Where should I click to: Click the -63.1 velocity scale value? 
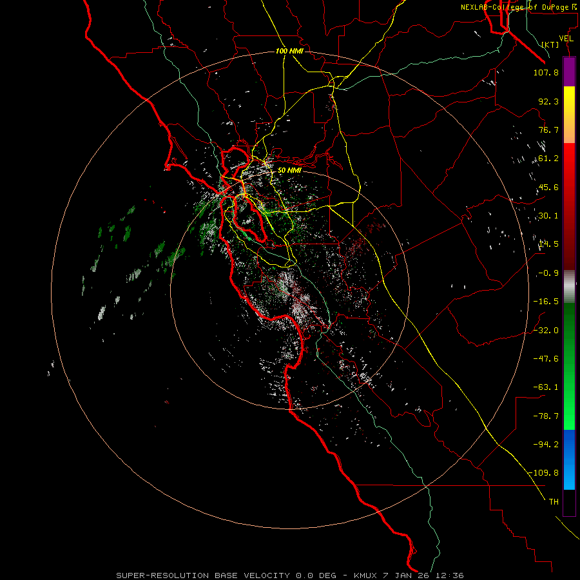546,387
